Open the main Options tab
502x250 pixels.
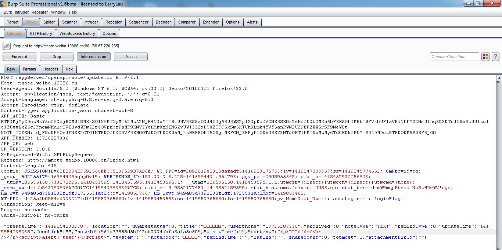pos(233,22)
